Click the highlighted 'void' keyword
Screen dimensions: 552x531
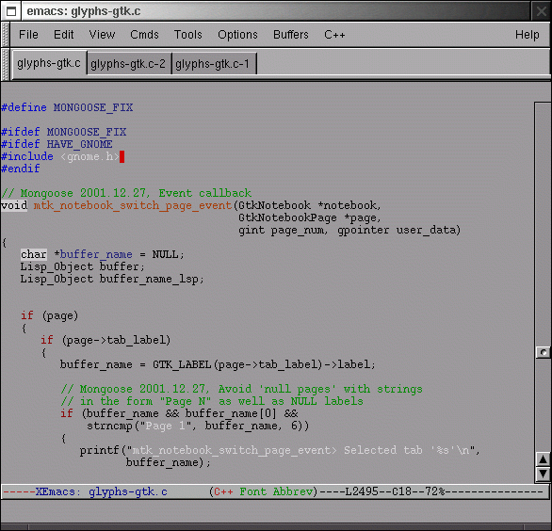[14, 205]
